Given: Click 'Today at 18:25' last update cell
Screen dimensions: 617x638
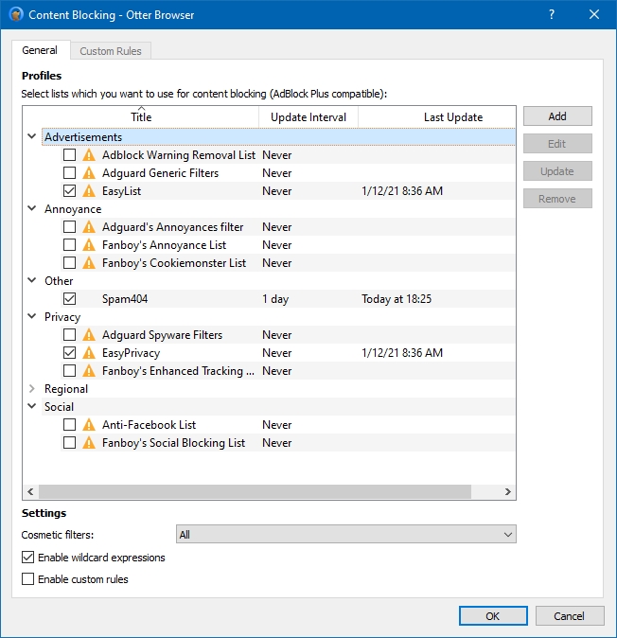Looking at the screenshot, I should [x=397, y=299].
